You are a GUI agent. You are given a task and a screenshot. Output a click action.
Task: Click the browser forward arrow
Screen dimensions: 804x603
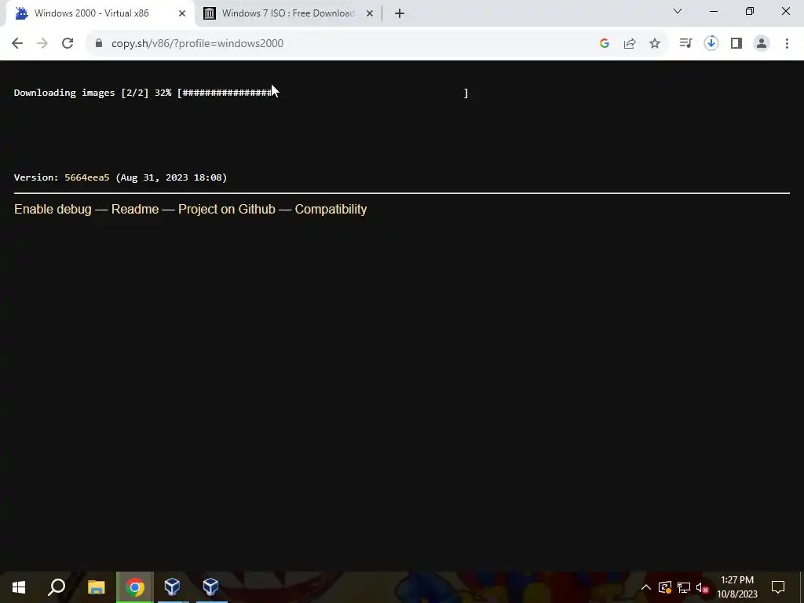(42, 44)
